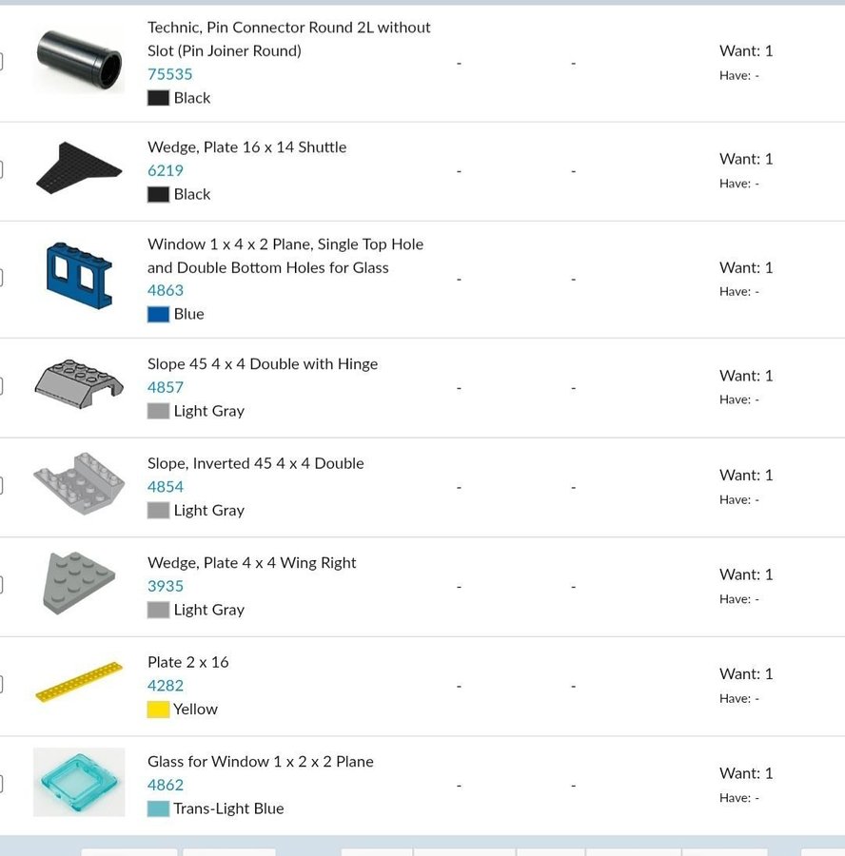Click the blue Plane Window part thumbnail

click(79, 277)
